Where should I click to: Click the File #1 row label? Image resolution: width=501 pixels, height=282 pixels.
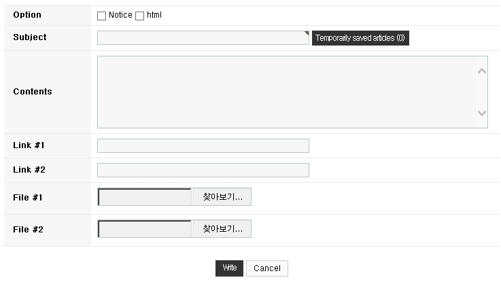pyautogui.click(x=28, y=198)
